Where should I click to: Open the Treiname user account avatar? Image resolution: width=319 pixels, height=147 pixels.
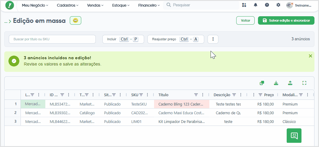click(289, 5)
